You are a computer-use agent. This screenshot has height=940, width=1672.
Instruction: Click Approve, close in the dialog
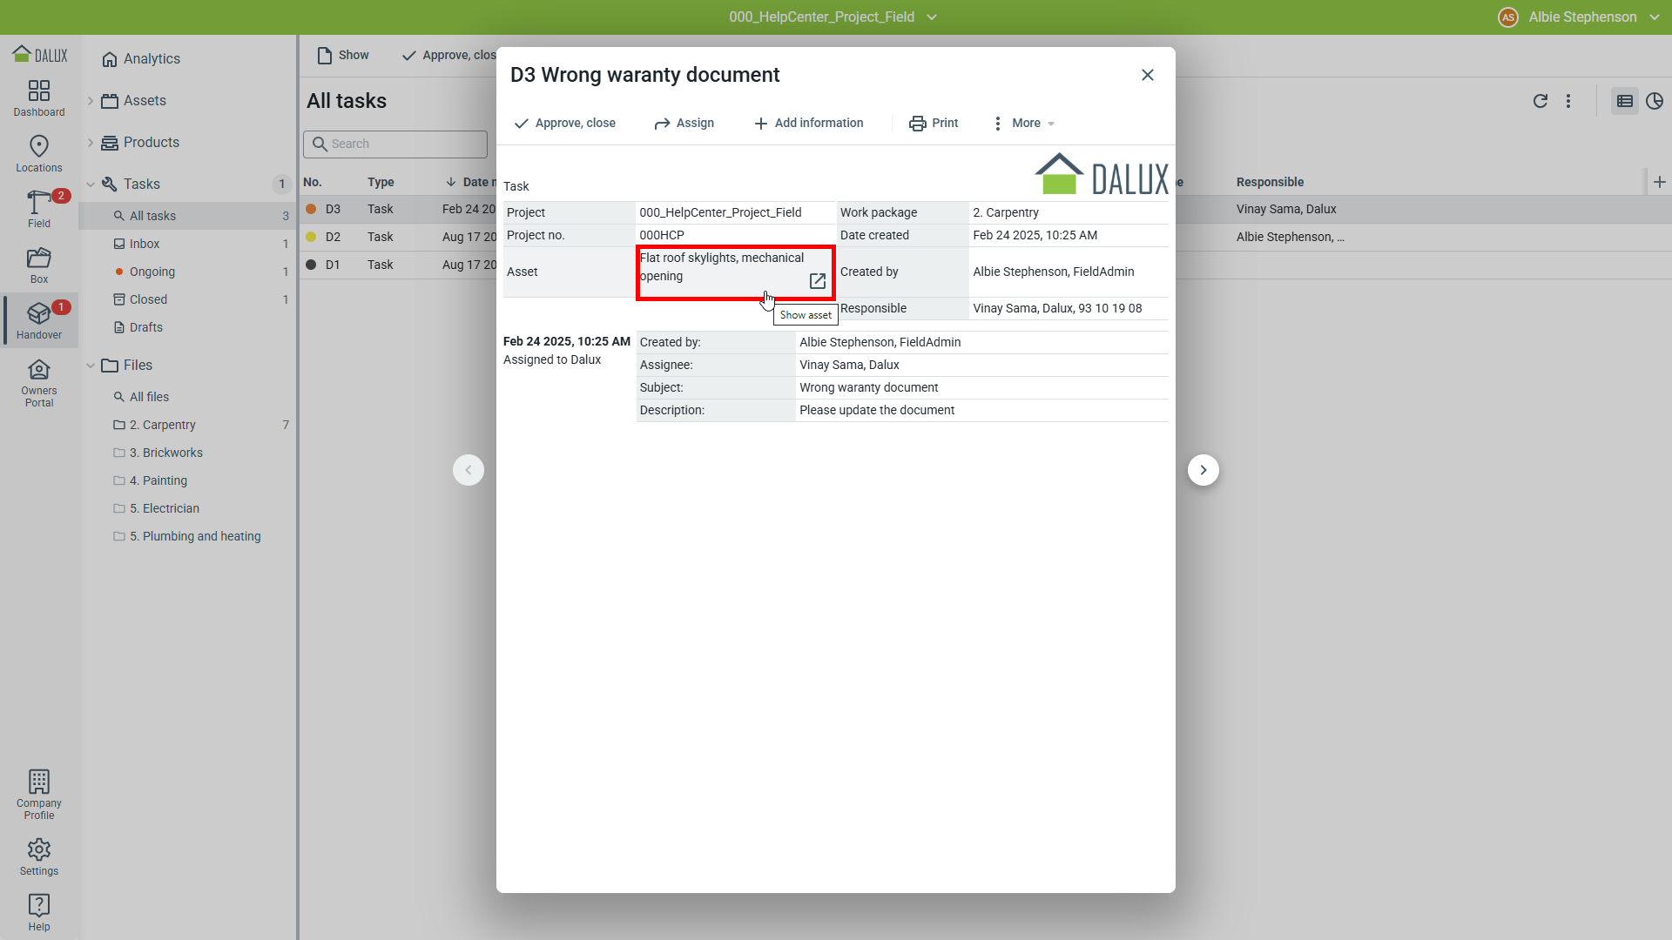(565, 124)
